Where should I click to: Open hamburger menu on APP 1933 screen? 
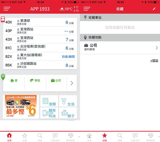[7, 9]
